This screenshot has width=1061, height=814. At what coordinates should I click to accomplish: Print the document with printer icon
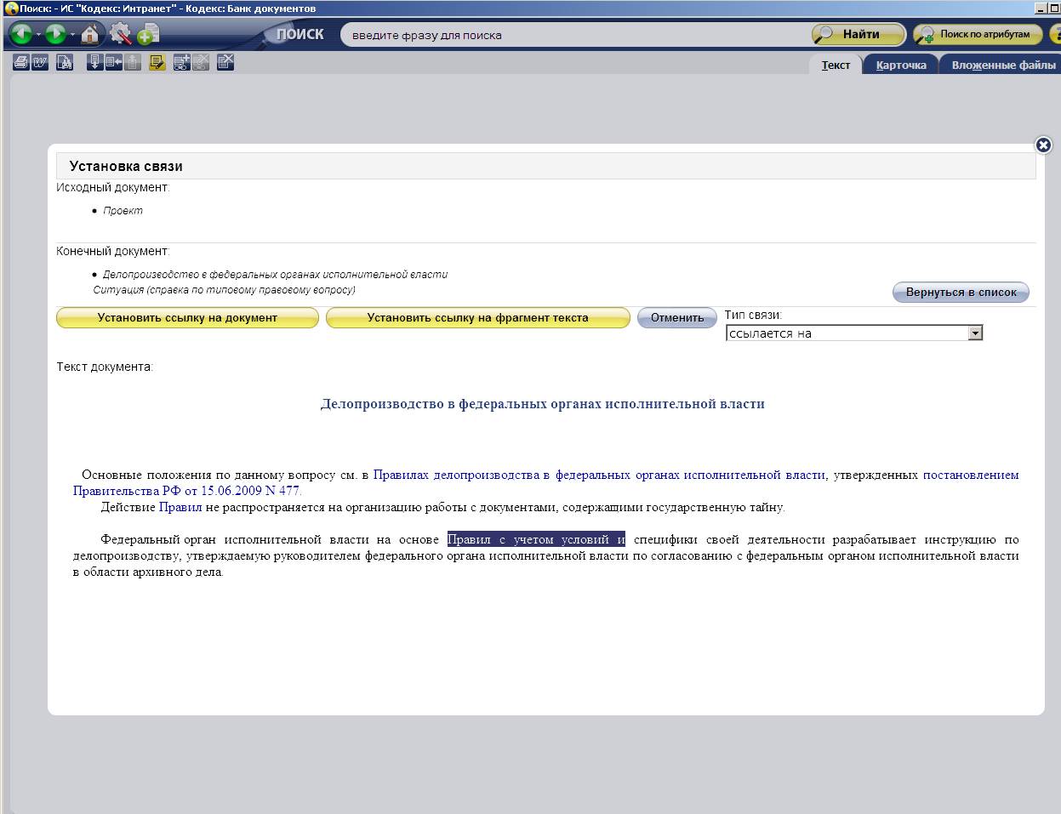click(21, 62)
